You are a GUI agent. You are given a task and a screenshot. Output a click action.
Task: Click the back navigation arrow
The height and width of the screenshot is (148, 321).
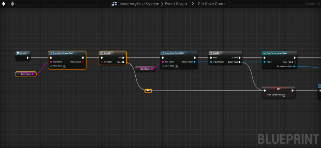[x=4, y=4]
